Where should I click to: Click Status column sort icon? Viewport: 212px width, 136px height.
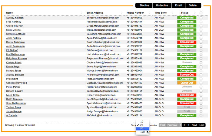click(195, 13)
